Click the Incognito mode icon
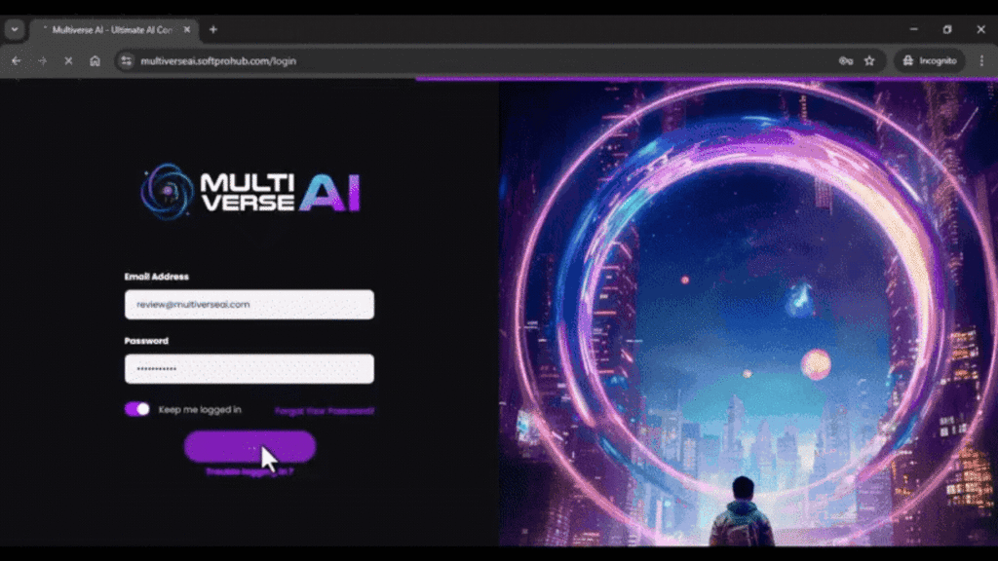Screen dimensions: 998x561 click(x=906, y=60)
